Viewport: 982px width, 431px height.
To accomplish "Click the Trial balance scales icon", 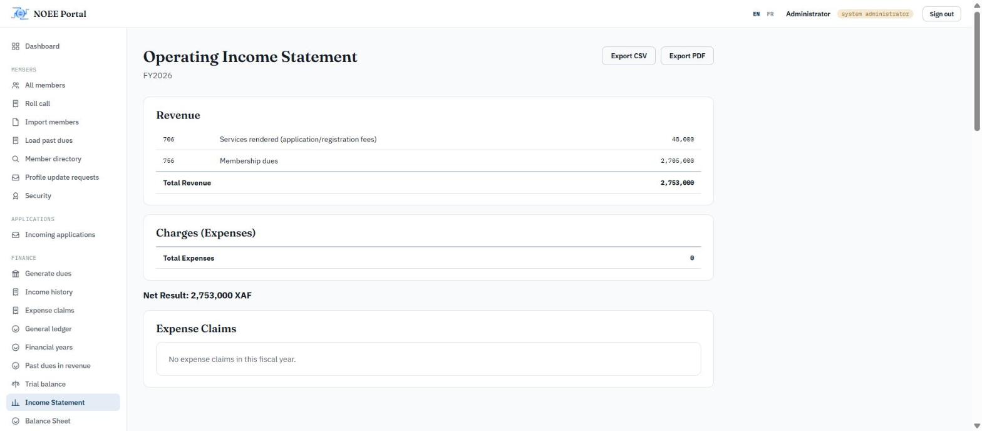I will [x=16, y=384].
